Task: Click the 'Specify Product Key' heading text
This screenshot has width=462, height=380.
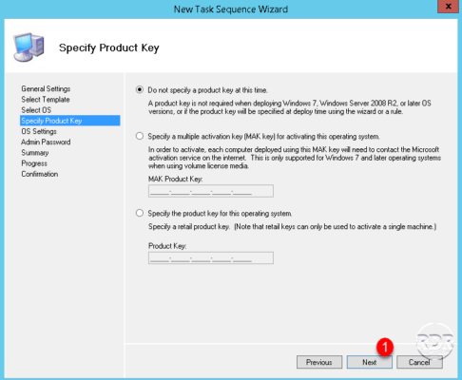Action: [x=109, y=47]
